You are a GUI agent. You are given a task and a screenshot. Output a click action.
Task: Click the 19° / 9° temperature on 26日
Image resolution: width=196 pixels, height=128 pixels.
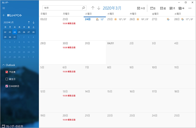coord(145,19)
